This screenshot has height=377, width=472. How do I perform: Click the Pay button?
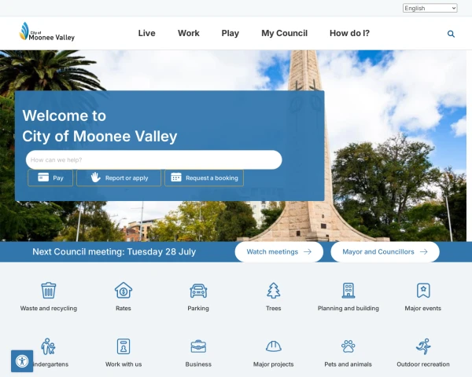point(50,178)
